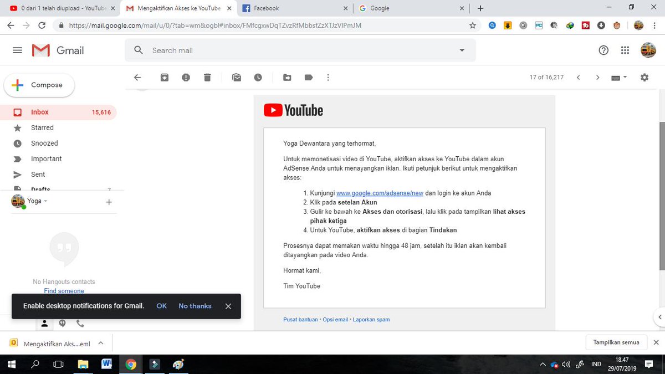
Task: Accept desktop notifications with OK
Action: click(x=161, y=306)
